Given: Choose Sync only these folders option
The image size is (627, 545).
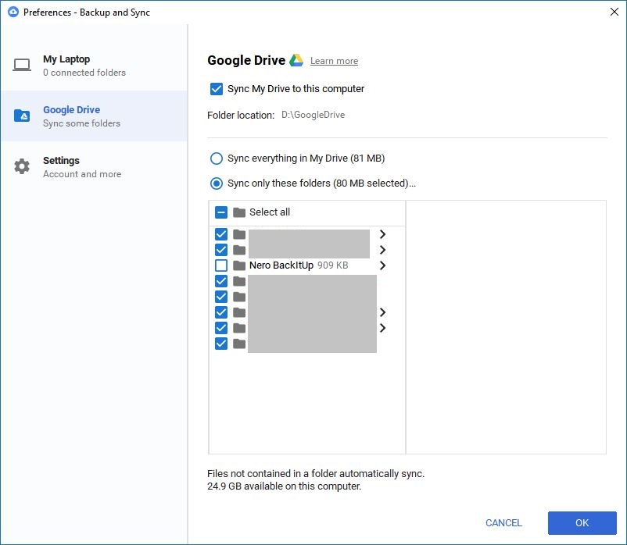Looking at the screenshot, I should [x=217, y=183].
